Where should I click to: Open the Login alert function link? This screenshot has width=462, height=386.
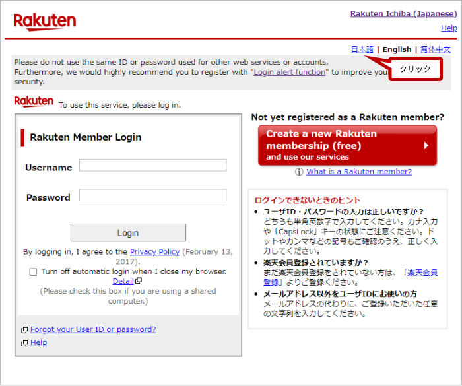(x=290, y=72)
